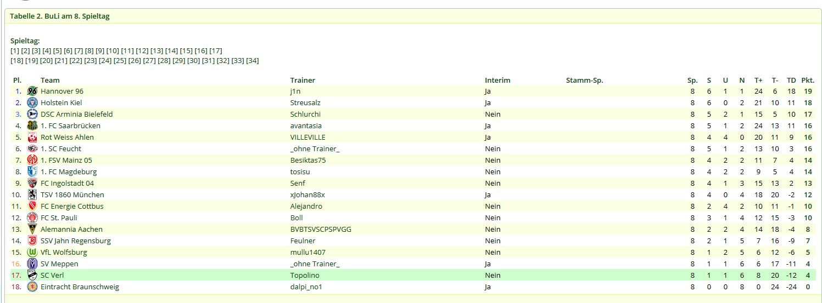Open Holstein Kiel team name
Image resolution: width=822 pixels, height=303 pixels.
pyautogui.click(x=61, y=102)
